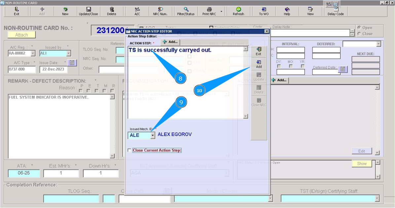Screen dimensions: 395x208
Task: Click the Issue Date 22-Dec-2023 field
Action: (x=54, y=69)
